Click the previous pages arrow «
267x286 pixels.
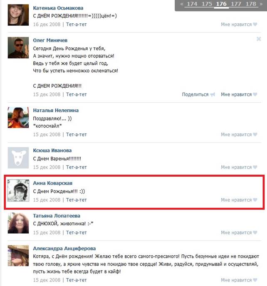(182, 4)
